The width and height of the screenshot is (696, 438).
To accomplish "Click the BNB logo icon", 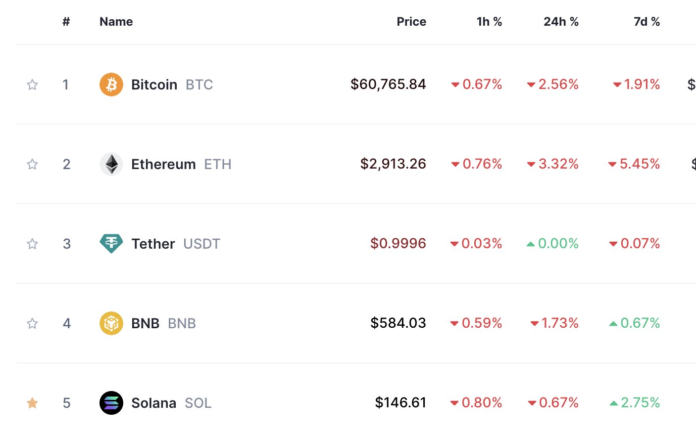I will [111, 323].
